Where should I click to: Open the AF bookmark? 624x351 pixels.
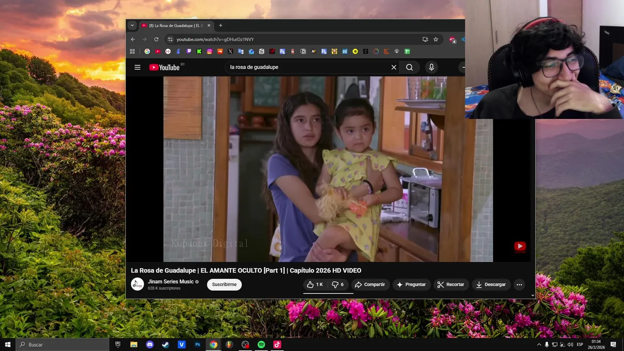313,51
